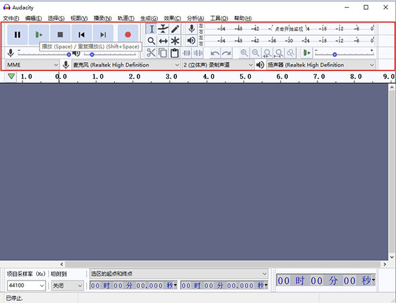The image size is (396, 303).
Task: Click the Stop playback button
Action: coord(60,34)
